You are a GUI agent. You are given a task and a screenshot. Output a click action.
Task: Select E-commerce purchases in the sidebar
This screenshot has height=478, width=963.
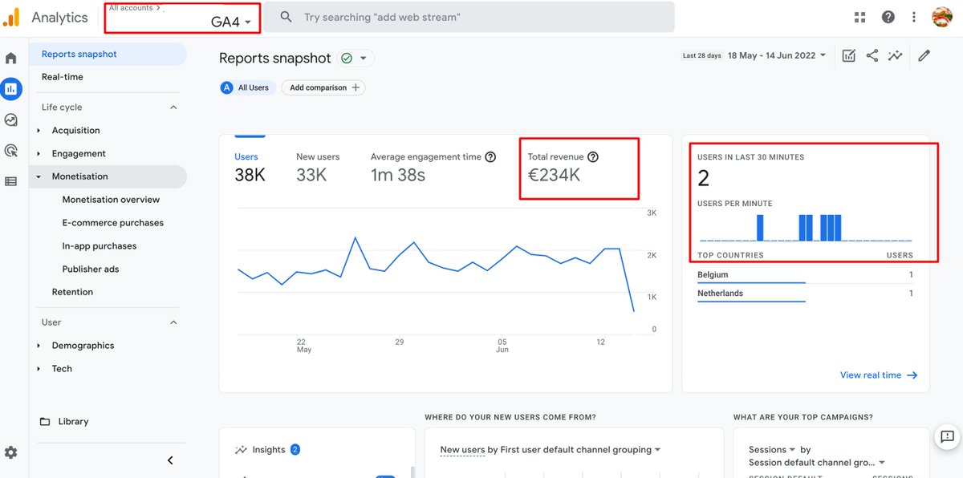(113, 222)
